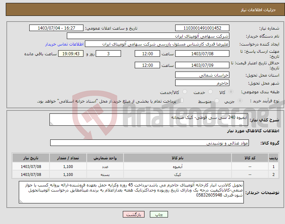Click the response deadline time 12:00 field
The width and height of the screenshot is (285, 224).
(x=147, y=53)
